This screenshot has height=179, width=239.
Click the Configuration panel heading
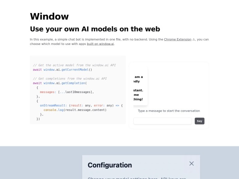coord(110,165)
